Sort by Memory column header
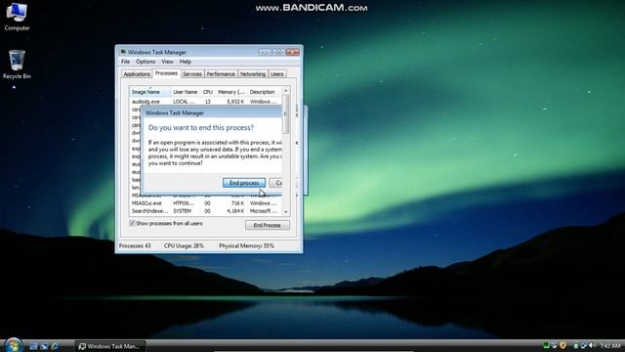The image size is (625, 352). [231, 92]
